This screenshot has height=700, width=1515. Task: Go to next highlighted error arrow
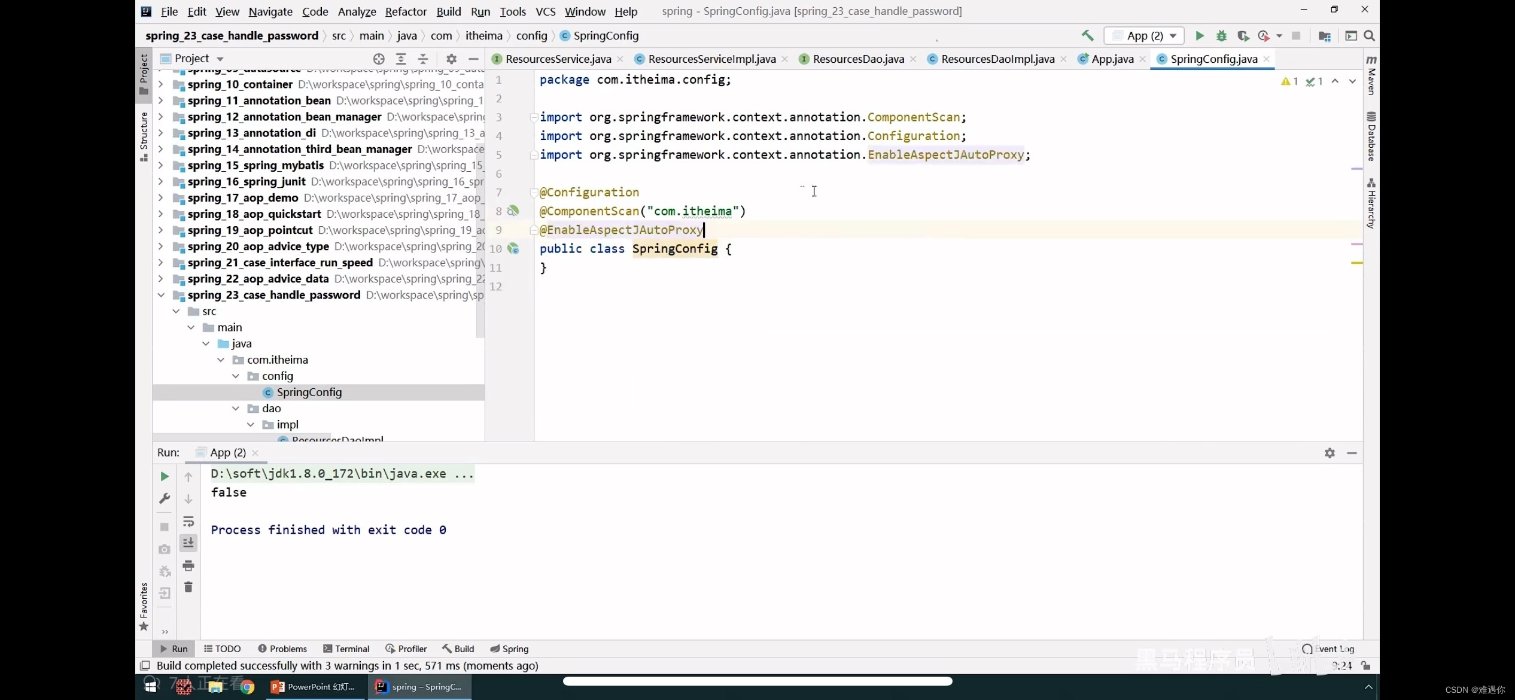click(x=1352, y=81)
